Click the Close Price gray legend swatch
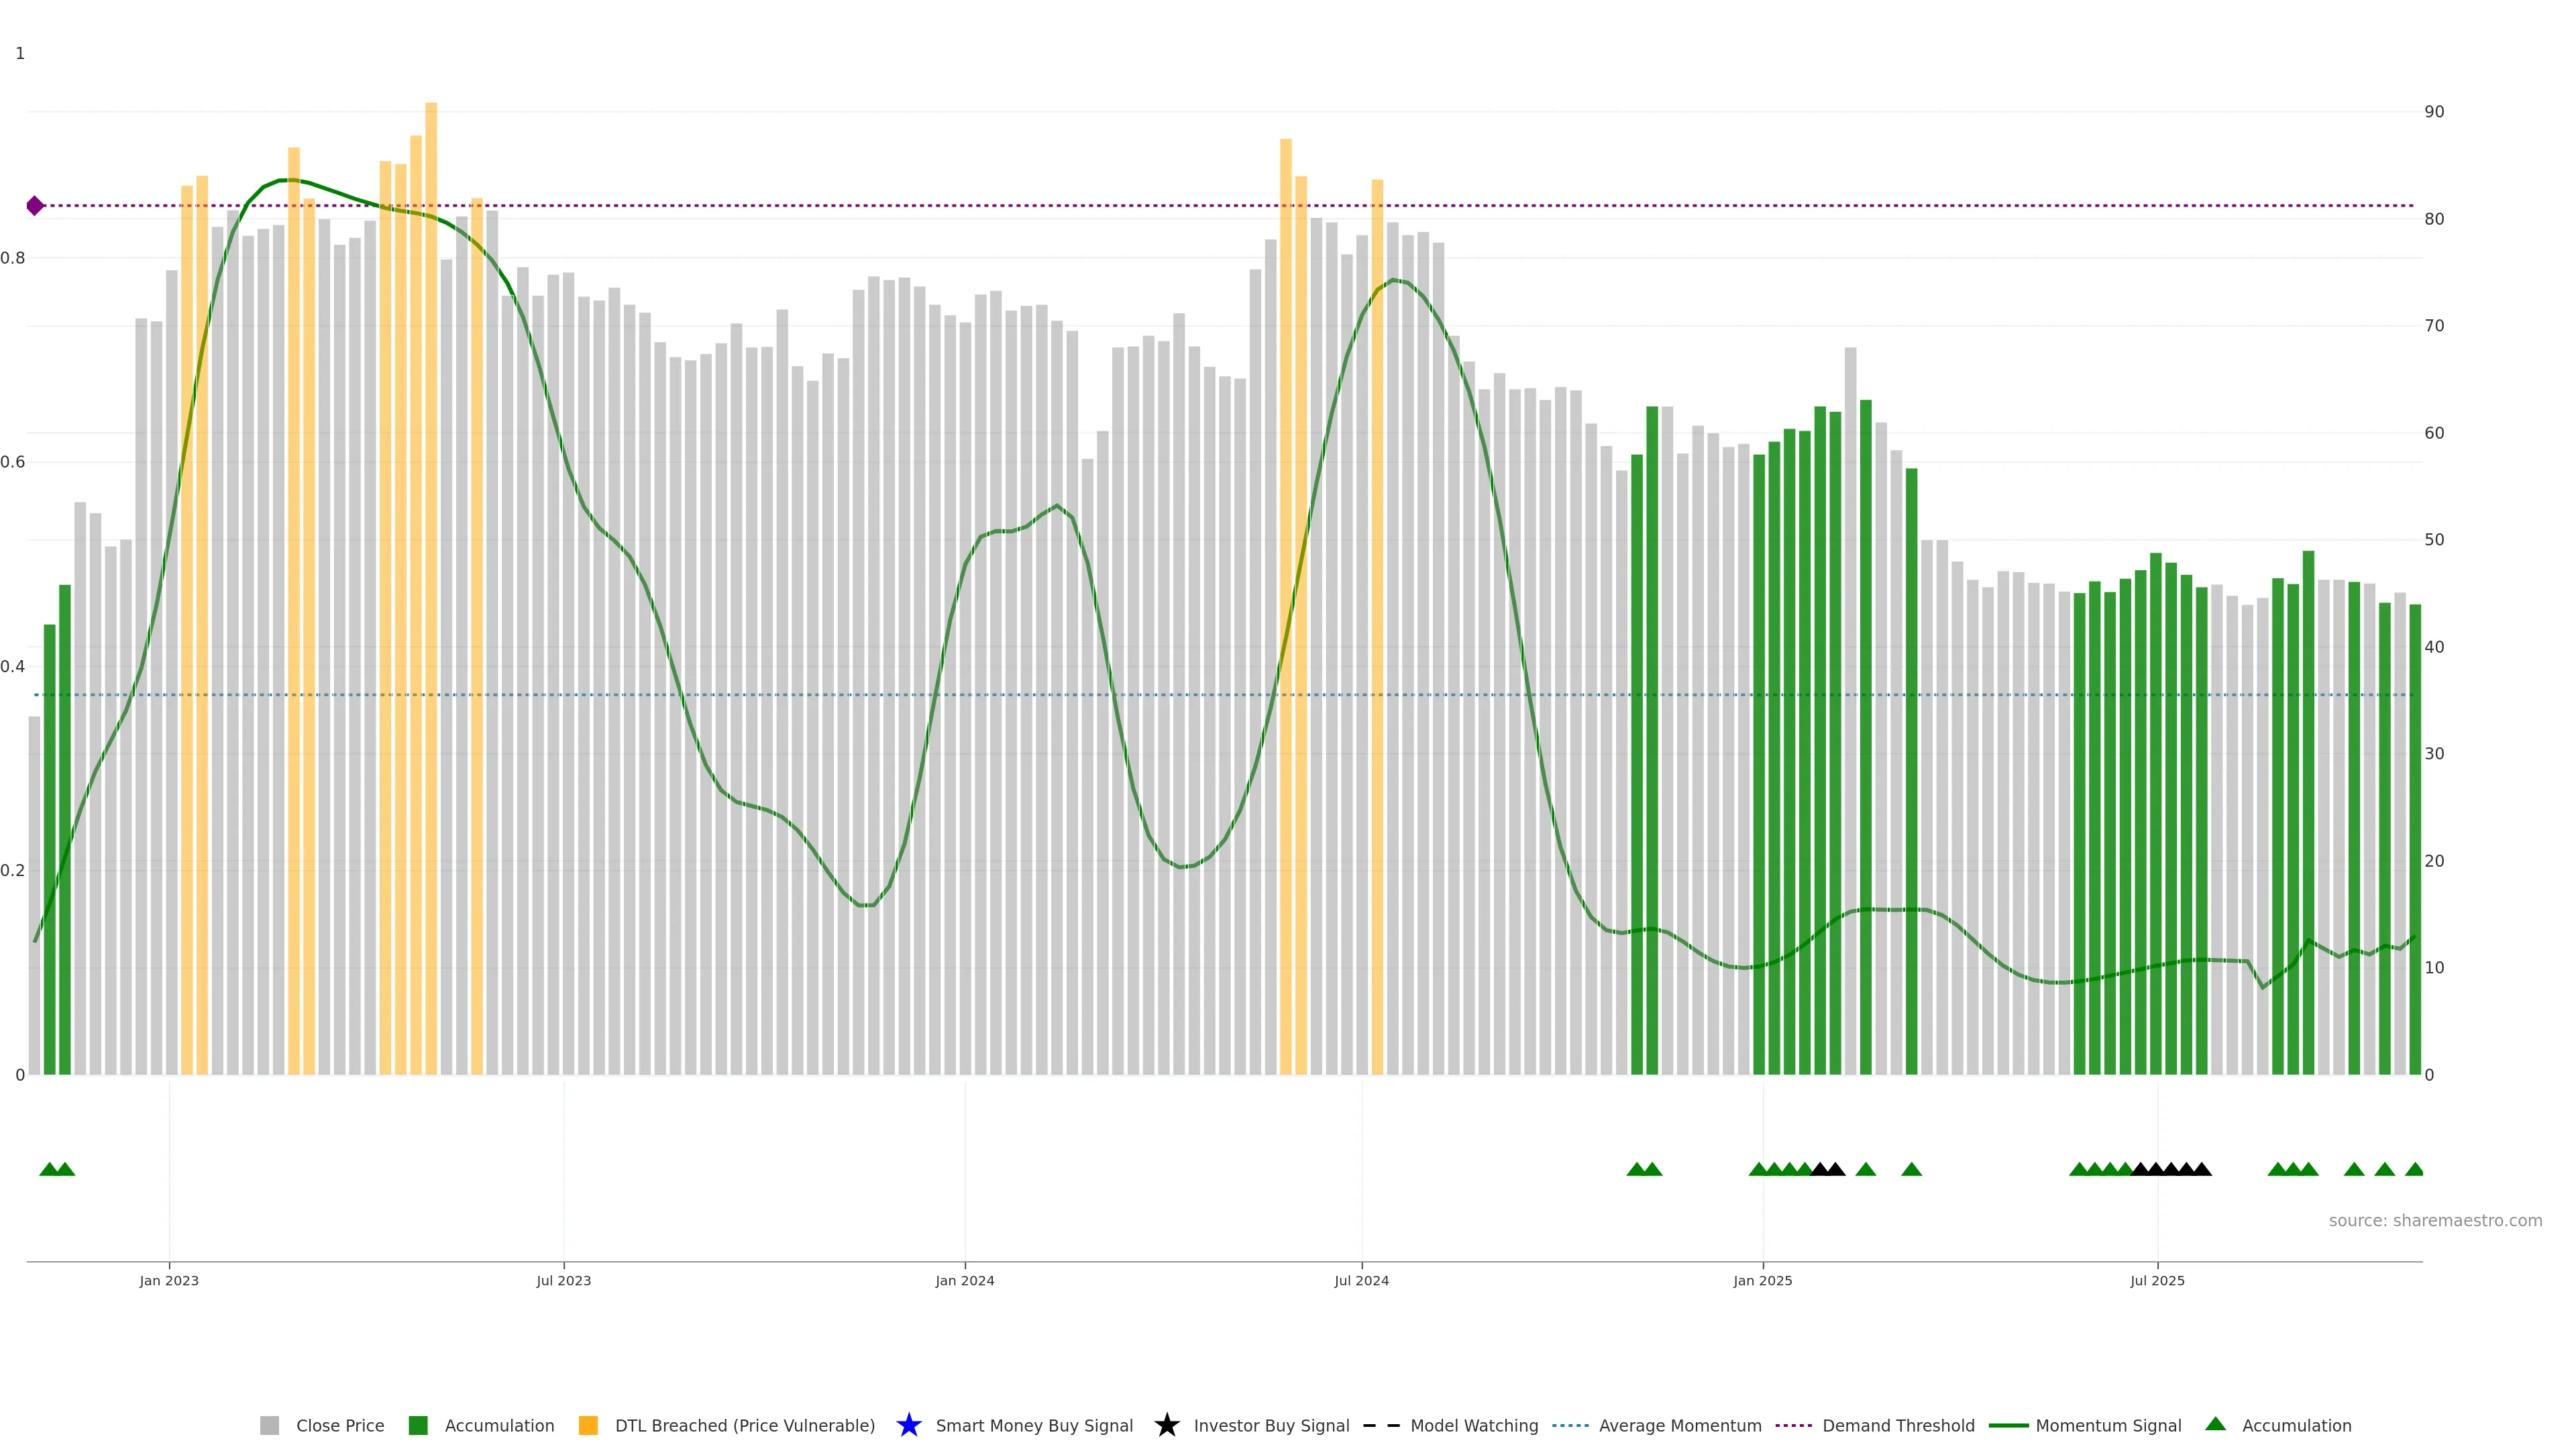 pyautogui.click(x=269, y=1425)
